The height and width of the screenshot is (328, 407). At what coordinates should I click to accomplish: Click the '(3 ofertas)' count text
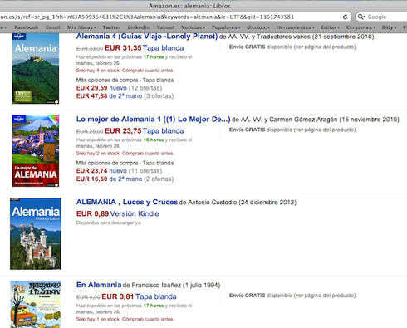click(159, 96)
